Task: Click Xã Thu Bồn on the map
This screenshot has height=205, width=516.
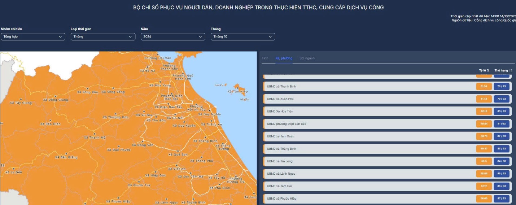Action: click(156, 121)
